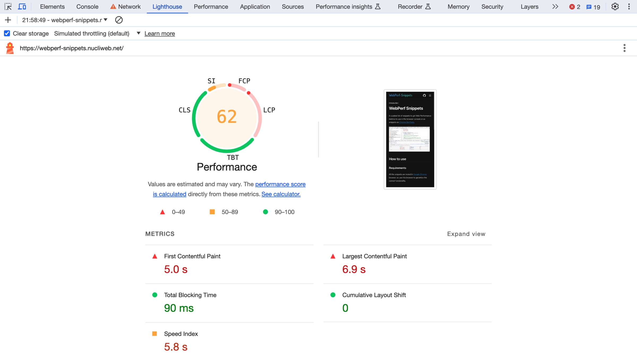Click the inspect element picker icon
The width and height of the screenshot is (637, 358).
click(x=8, y=7)
